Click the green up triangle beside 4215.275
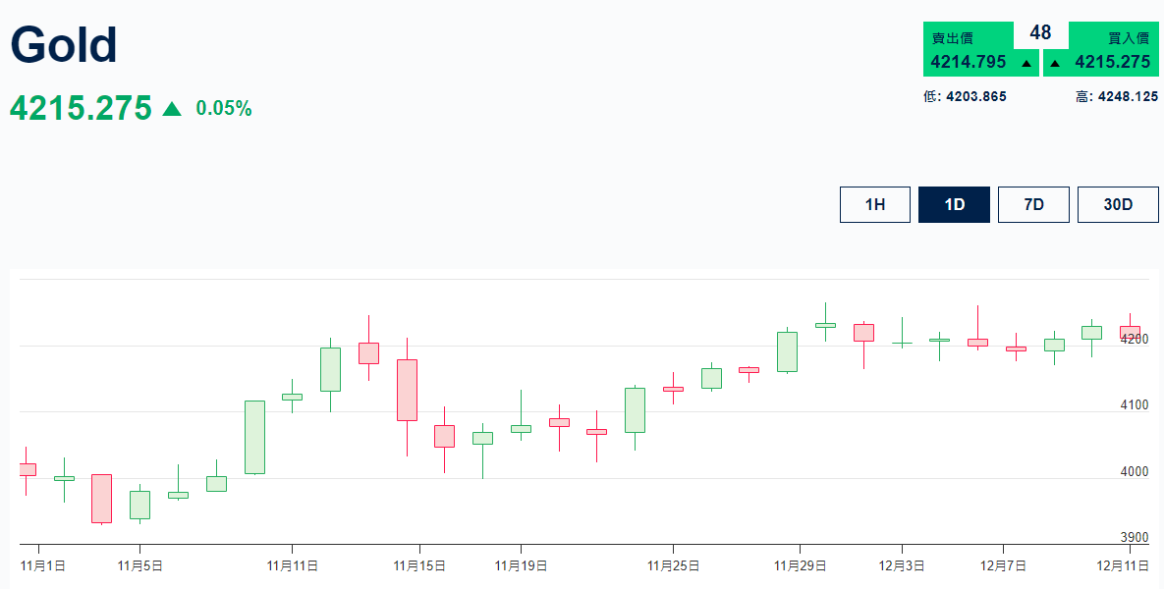This screenshot has height=589, width=1164. click(172, 109)
